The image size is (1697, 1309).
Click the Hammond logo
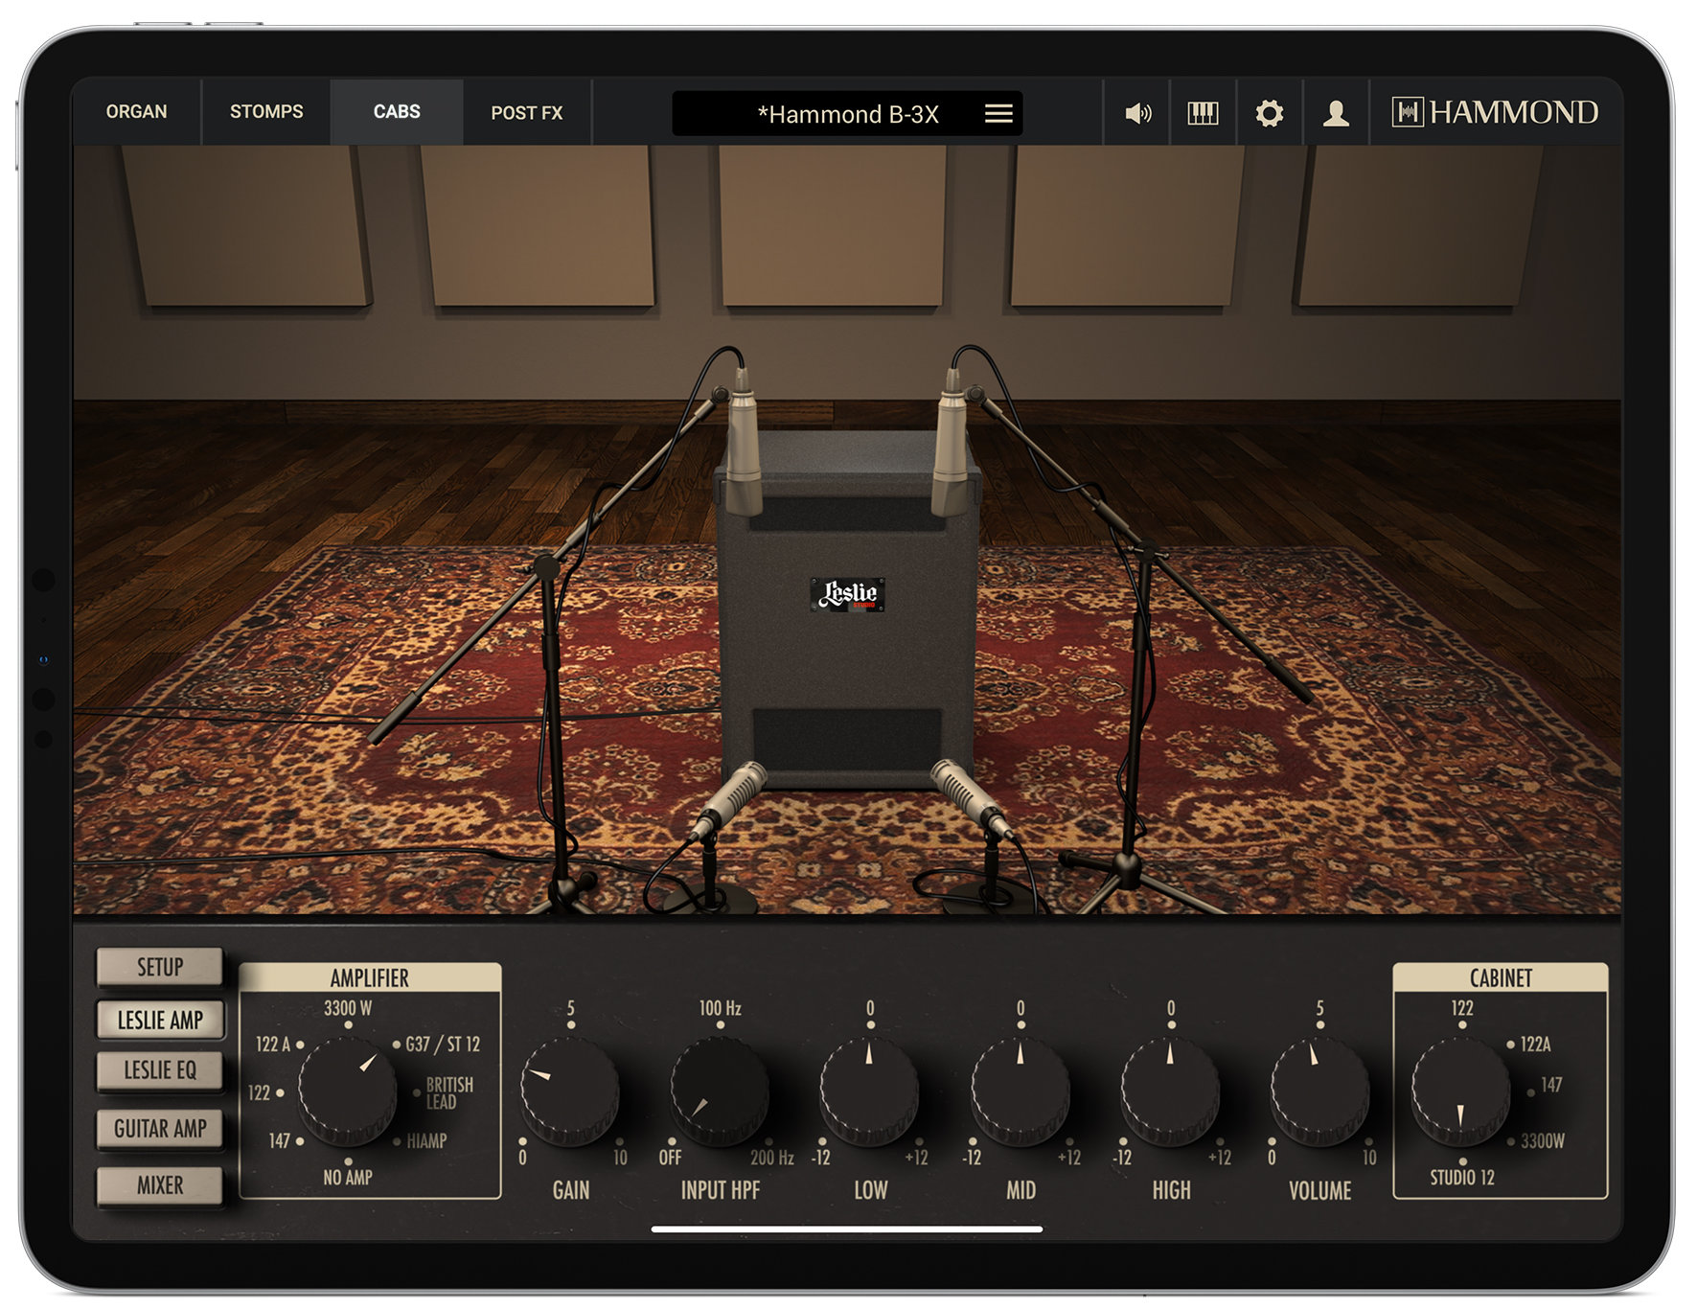(x=1495, y=113)
